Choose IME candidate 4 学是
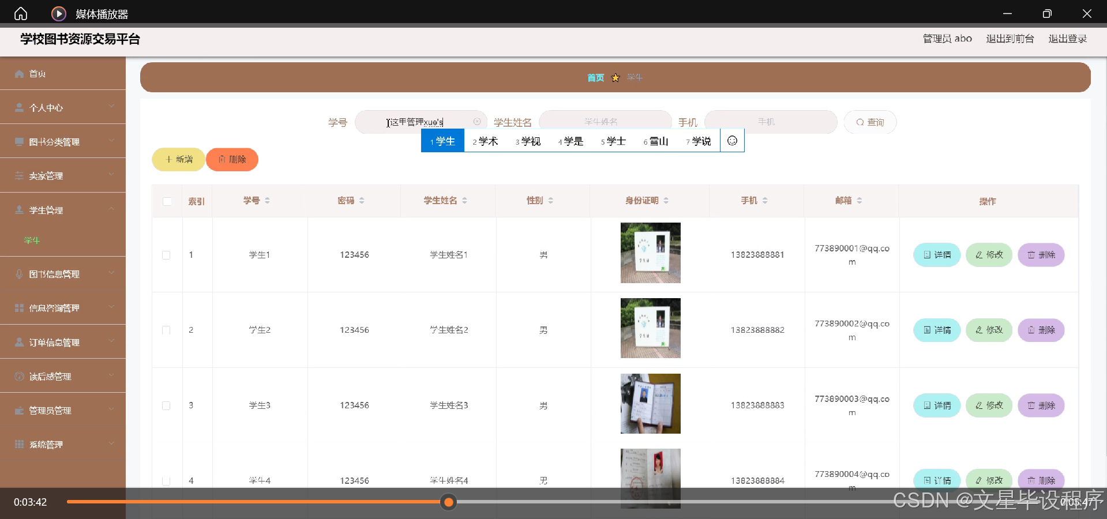Viewport: 1107px width, 519px height. [x=571, y=141]
